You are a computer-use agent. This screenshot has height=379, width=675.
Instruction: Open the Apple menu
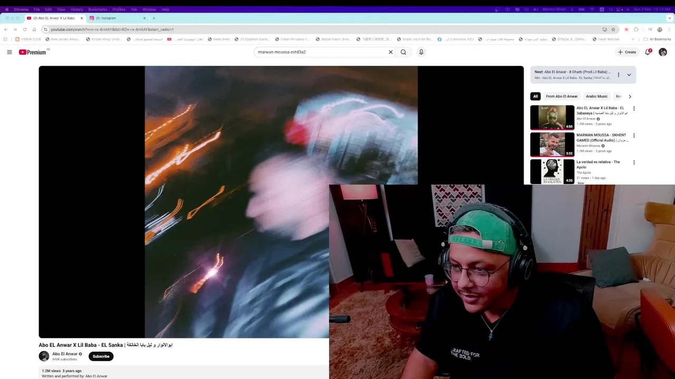pos(7,9)
